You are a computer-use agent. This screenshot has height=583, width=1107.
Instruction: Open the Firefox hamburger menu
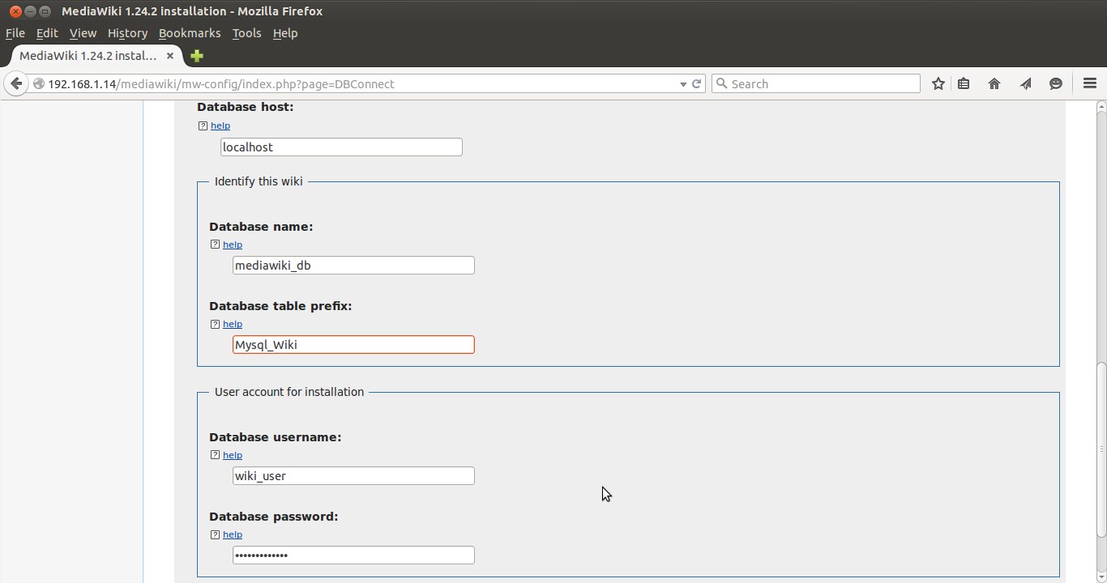[1088, 83]
